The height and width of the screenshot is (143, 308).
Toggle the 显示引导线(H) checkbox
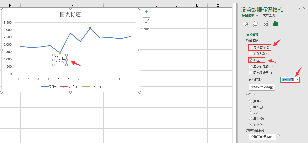pos(251,66)
